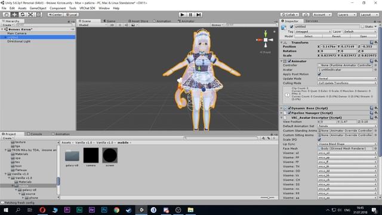Launch Adobe Premiere from taskbar
The width and height of the screenshot is (382, 215).
tap(67, 210)
